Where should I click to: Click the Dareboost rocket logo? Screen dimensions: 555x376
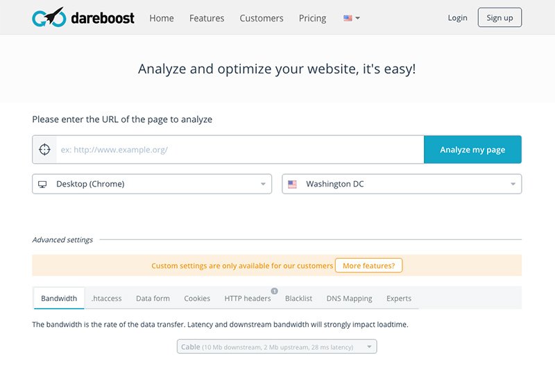(x=48, y=17)
